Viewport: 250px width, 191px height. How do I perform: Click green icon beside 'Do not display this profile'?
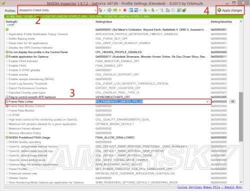click(x=7, y=52)
